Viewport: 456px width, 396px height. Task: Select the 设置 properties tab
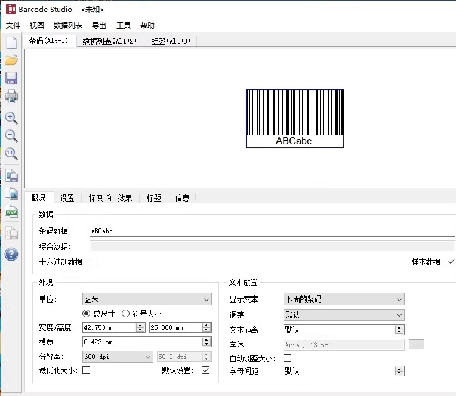point(67,198)
